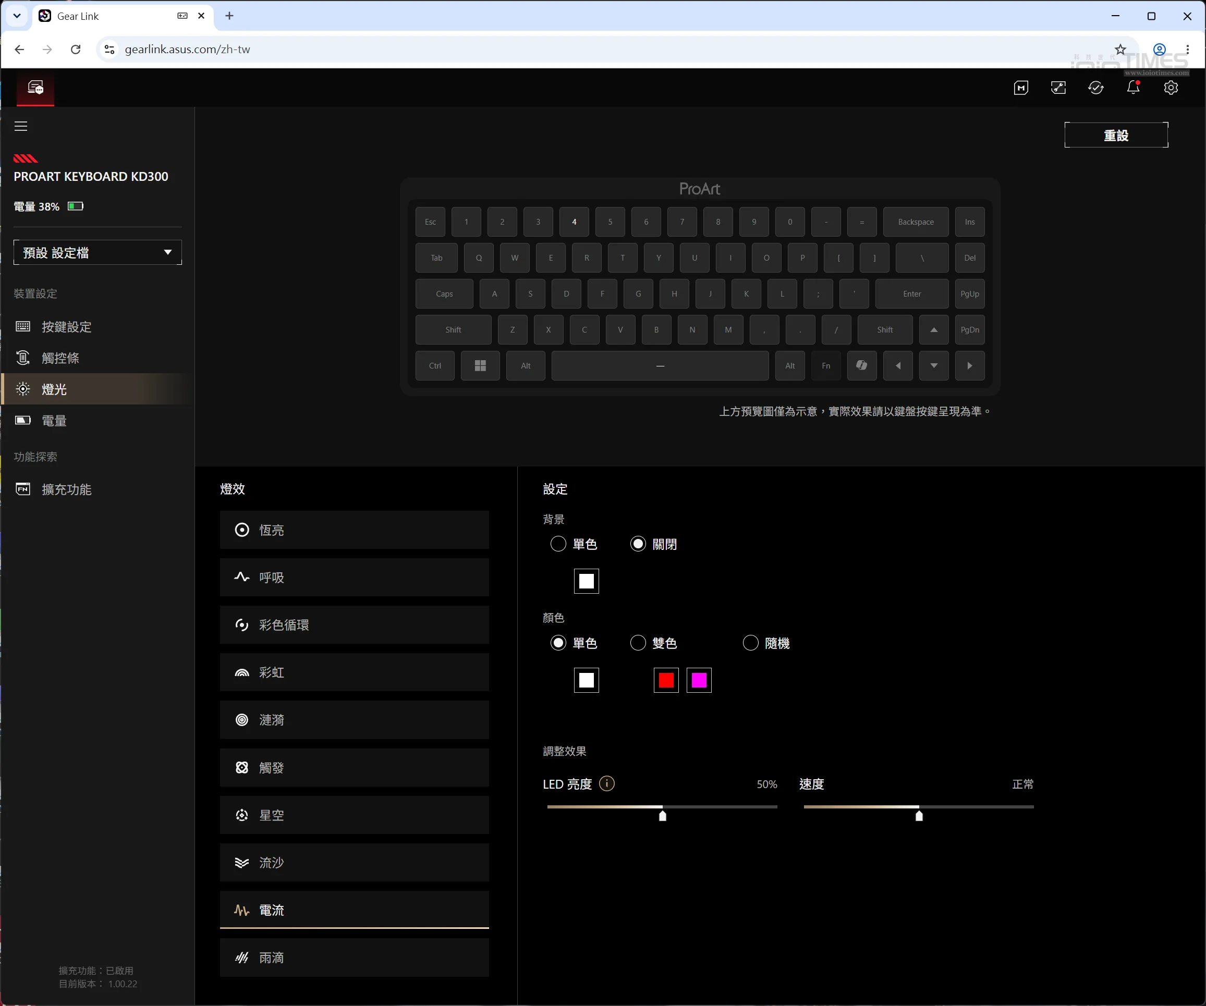Image resolution: width=1206 pixels, height=1006 pixels.
Task: Select 顏色 雙色 radio button
Action: point(638,643)
